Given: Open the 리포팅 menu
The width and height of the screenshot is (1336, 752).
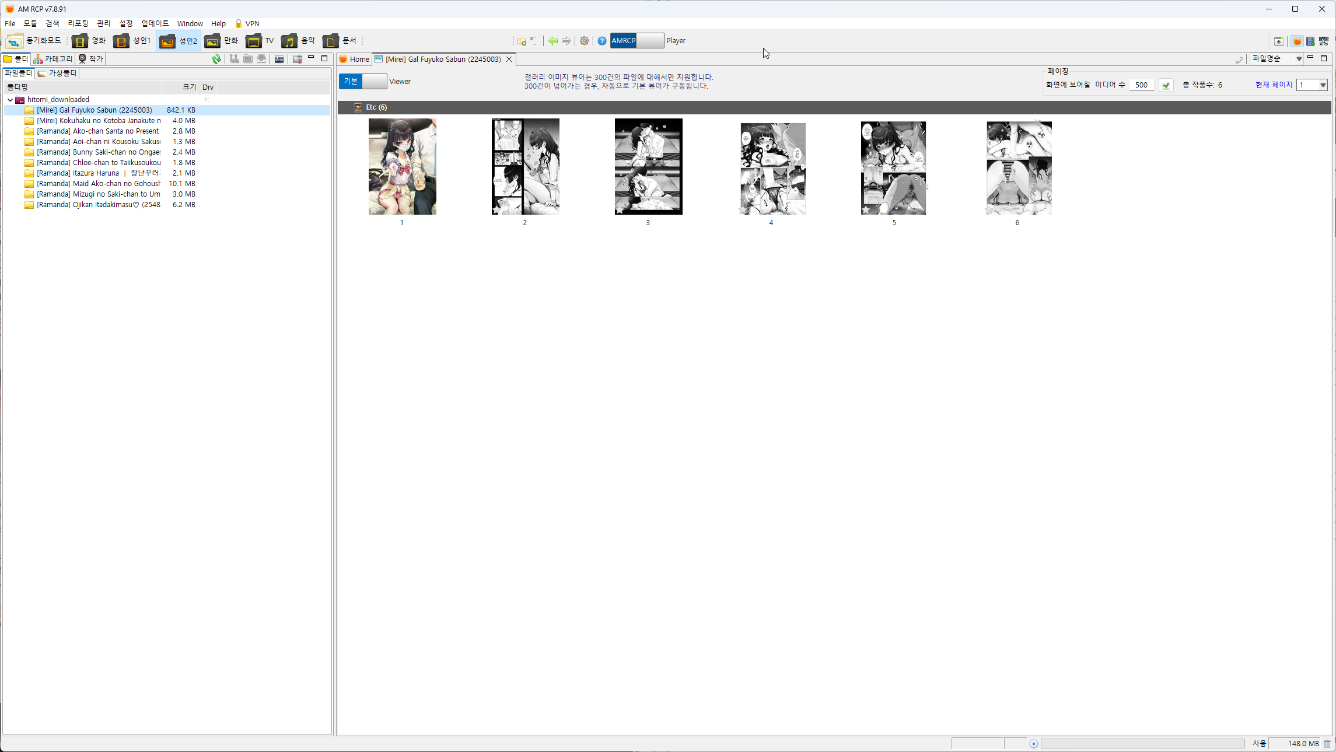Looking at the screenshot, I should point(78,24).
